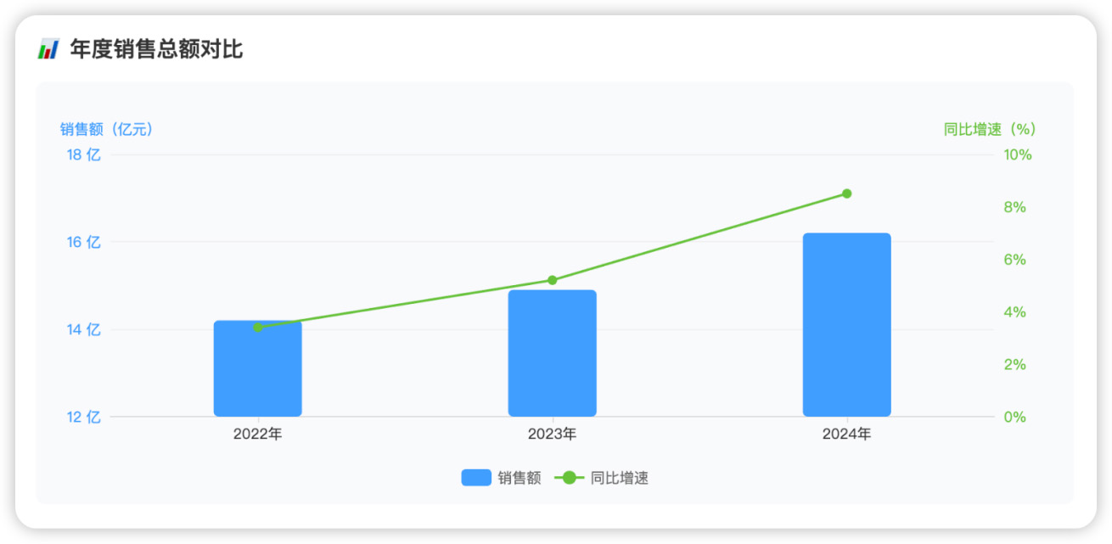
Task: Click the green 同比增速 legend line marker
Action: pyautogui.click(x=569, y=478)
